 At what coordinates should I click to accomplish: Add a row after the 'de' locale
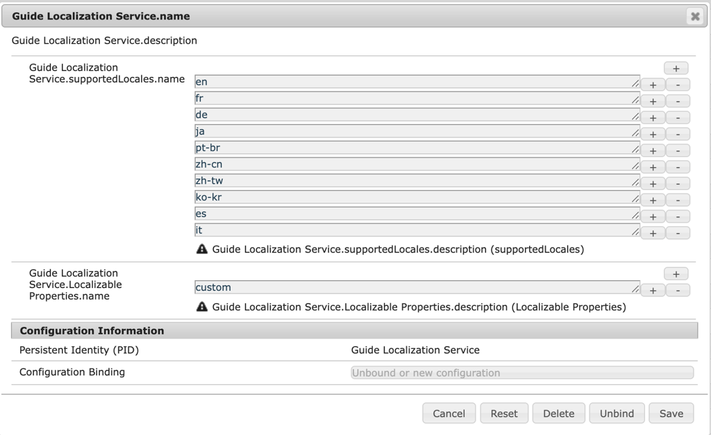pyautogui.click(x=653, y=118)
